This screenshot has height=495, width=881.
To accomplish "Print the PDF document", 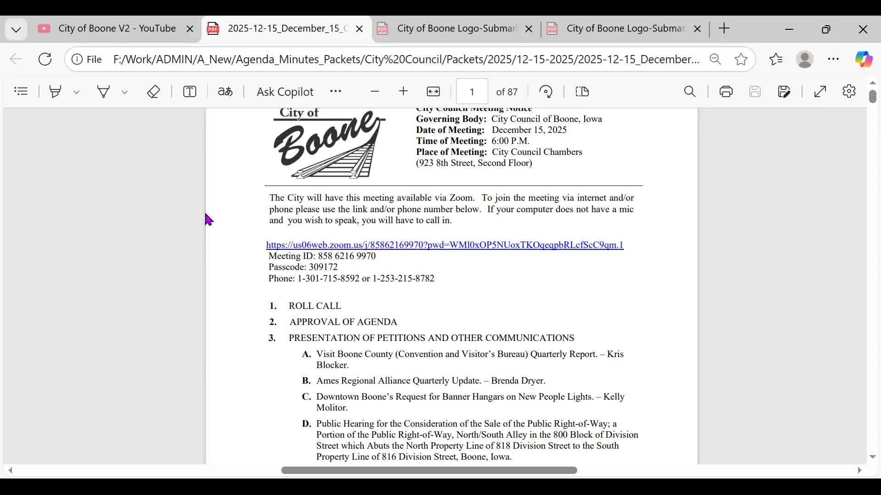I will pos(726,91).
